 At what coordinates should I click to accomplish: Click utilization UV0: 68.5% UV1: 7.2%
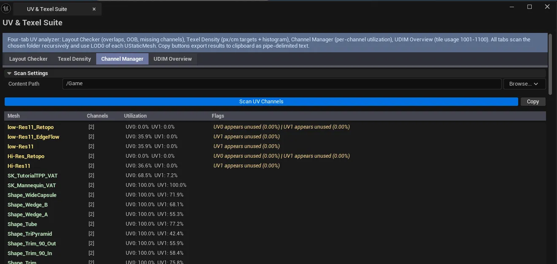(x=151, y=175)
